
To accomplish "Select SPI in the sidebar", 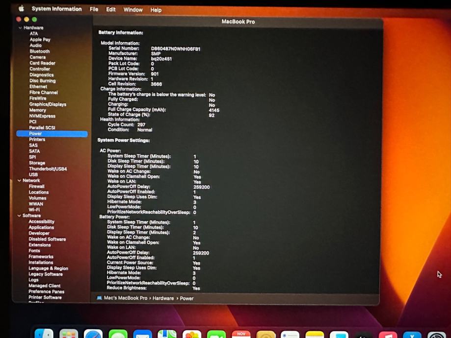I will (32, 157).
